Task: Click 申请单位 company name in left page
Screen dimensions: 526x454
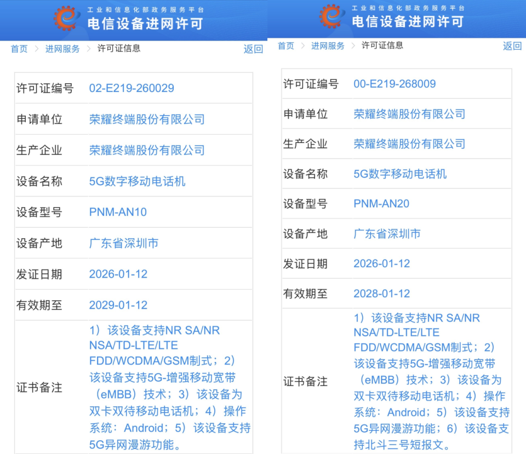Action: [x=147, y=119]
